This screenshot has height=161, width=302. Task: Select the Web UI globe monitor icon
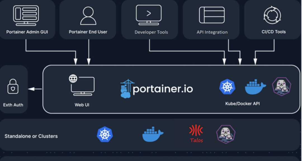pos(82,85)
